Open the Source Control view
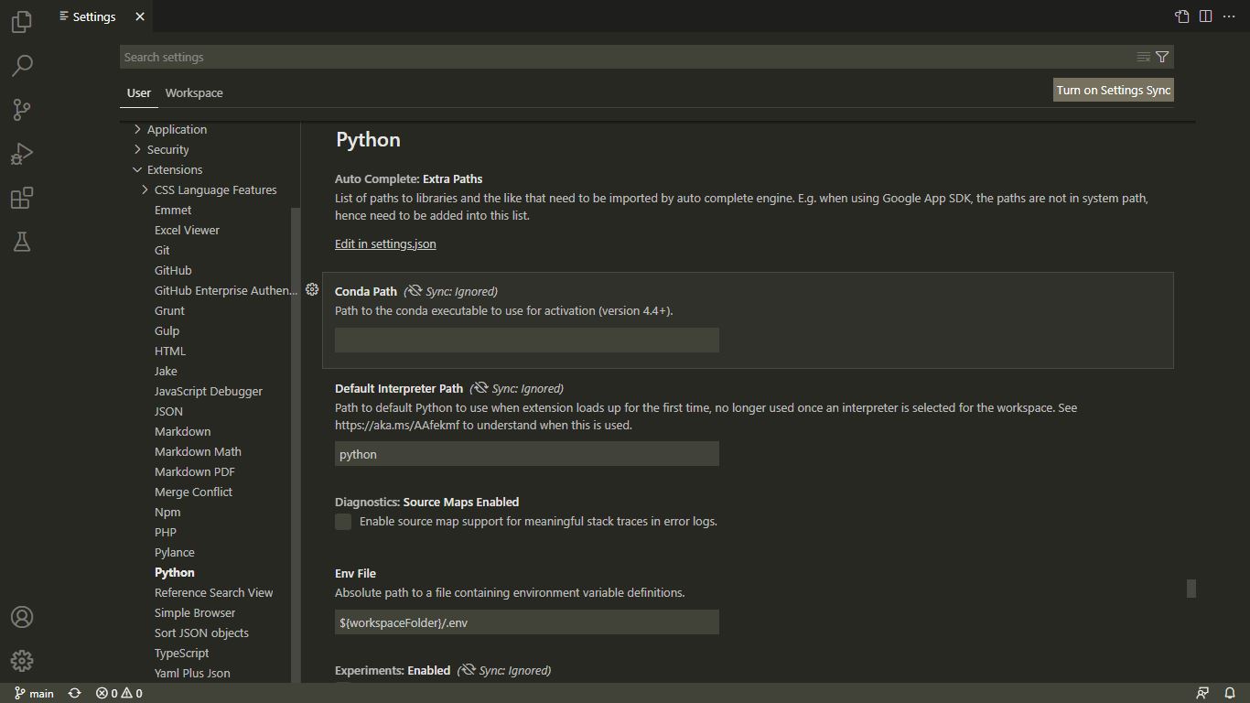 click(21, 110)
